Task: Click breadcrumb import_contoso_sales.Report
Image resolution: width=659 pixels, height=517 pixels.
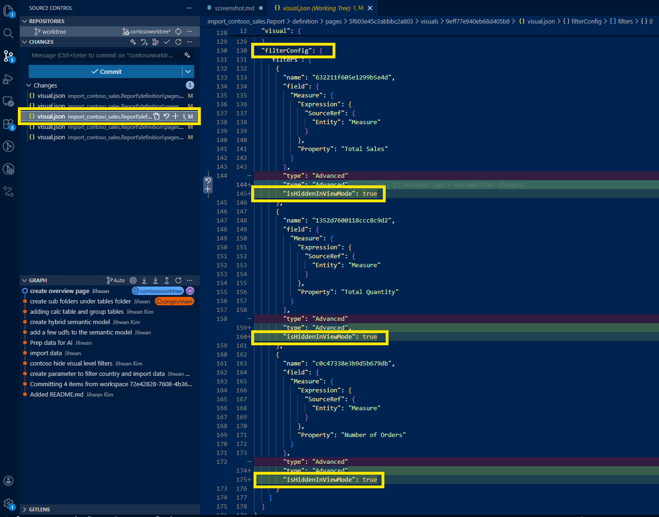Action: tap(246, 21)
